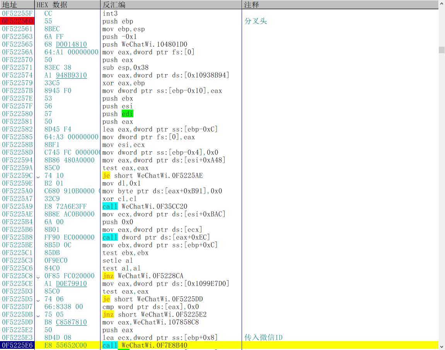Click hex bytes E8 55652C00
This screenshot has height=350, width=445.
coord(66,345)
